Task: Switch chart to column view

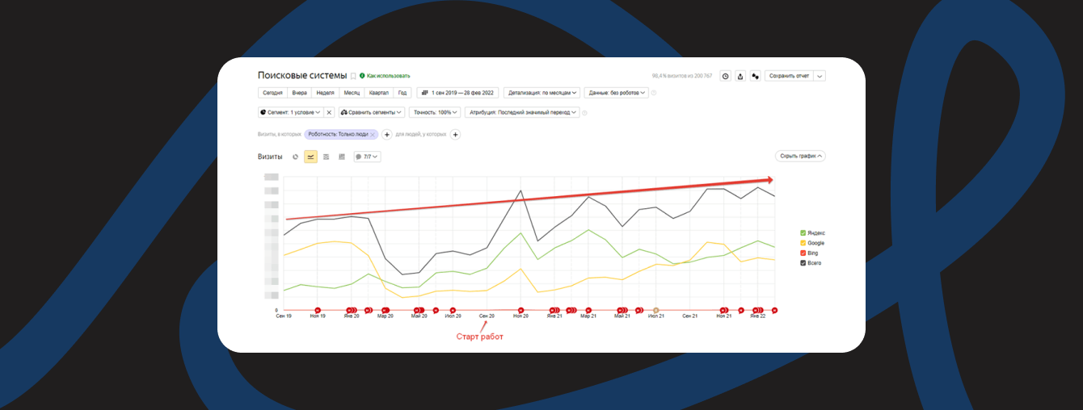Action: point(342,157)
